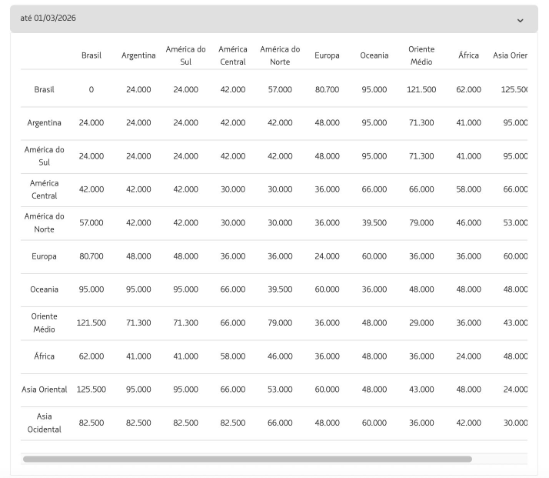This screenshot has height=478, width=549.
Task: Click the 29.000 cell in Oriente Médio row
Action: pyautogui.click(x=421, y=323)
